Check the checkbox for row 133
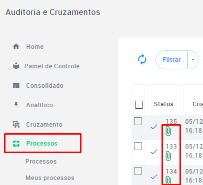This screenshot has height=185, width=203. [138, 146]
